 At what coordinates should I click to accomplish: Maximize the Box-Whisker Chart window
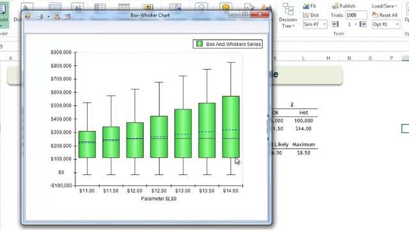245,14
